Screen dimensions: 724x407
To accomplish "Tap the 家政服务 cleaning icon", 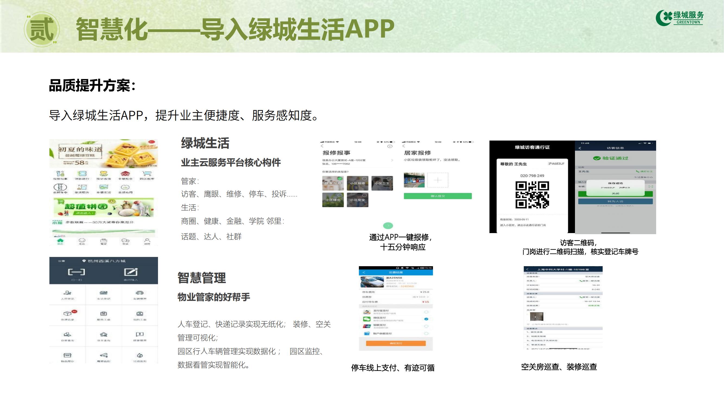I will click(82, 187).
